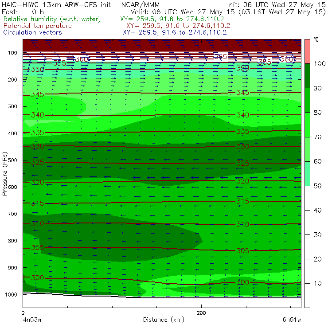Click the white 40–50% colorbar segment
Image resolution: width=328 pixels, height=328 pixels.
click(307, 198)
